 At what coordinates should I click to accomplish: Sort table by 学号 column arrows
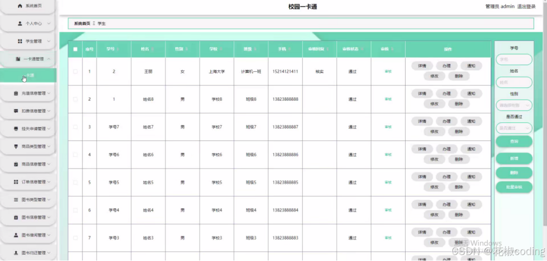[118, 49]
